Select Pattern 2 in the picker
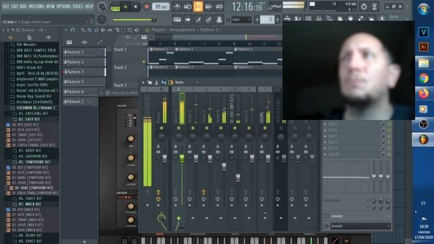The height and width of the screenshot is (244, 434). pos(84,62)
